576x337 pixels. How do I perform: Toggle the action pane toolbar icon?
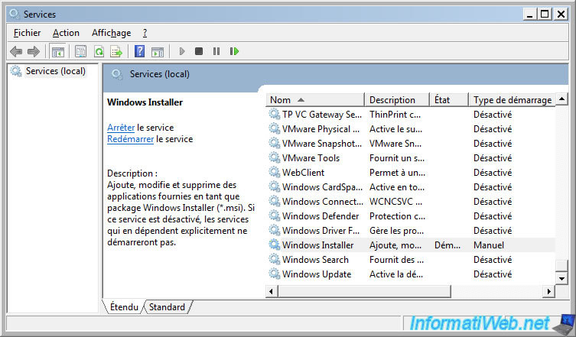click(158, 51)
